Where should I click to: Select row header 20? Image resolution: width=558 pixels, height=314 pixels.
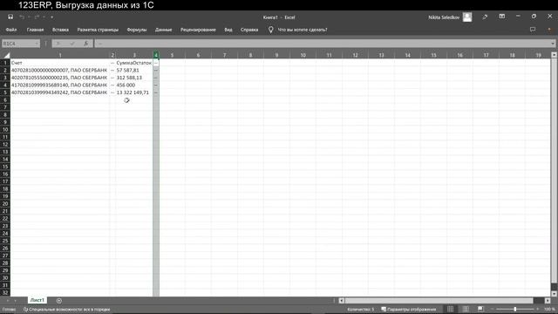pyautogui.click(x=5, y=203)
